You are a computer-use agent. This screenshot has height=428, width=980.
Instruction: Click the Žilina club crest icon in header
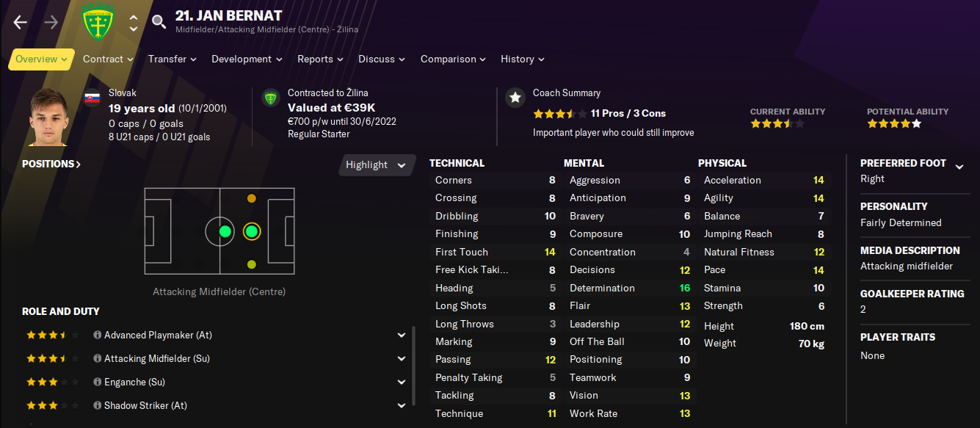point(97,23)
